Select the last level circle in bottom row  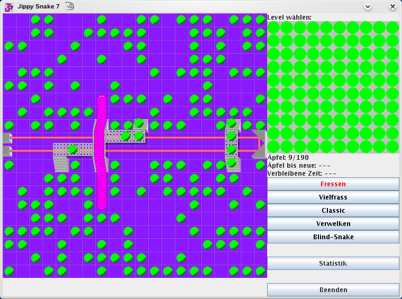pos(392,147)
